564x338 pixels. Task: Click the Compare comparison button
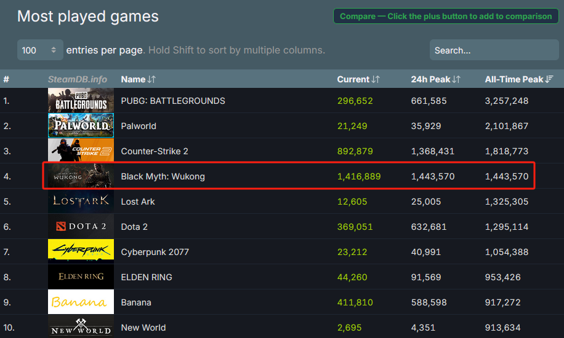[446, 16]
